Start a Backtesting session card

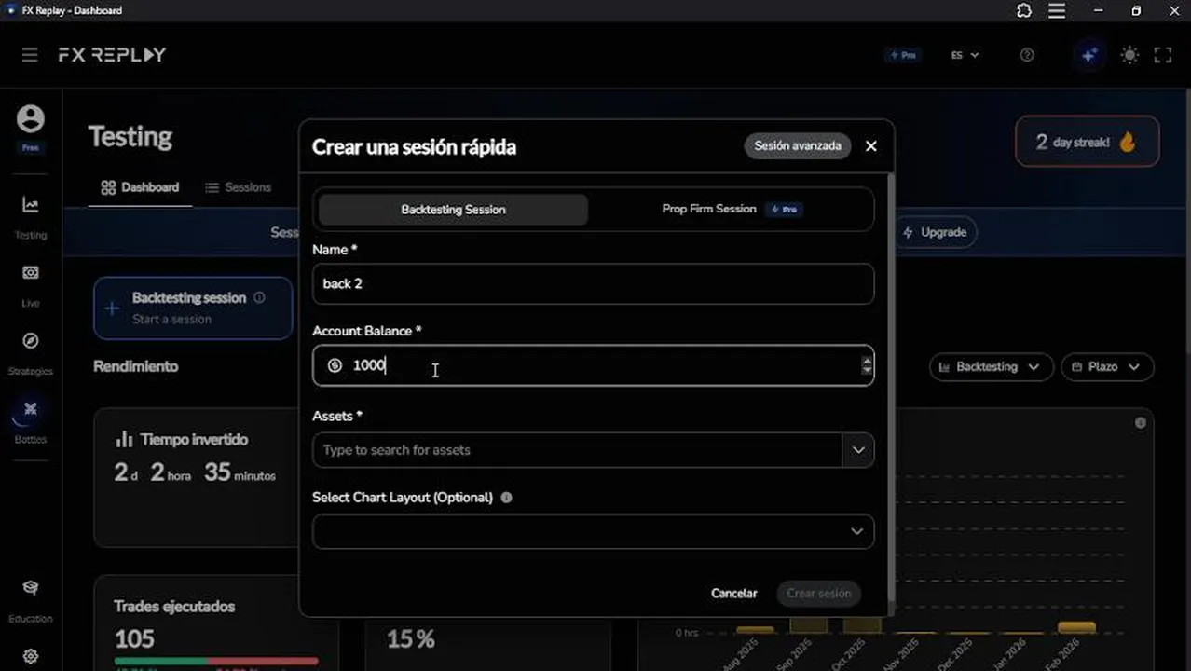click(x=193, y=308)
